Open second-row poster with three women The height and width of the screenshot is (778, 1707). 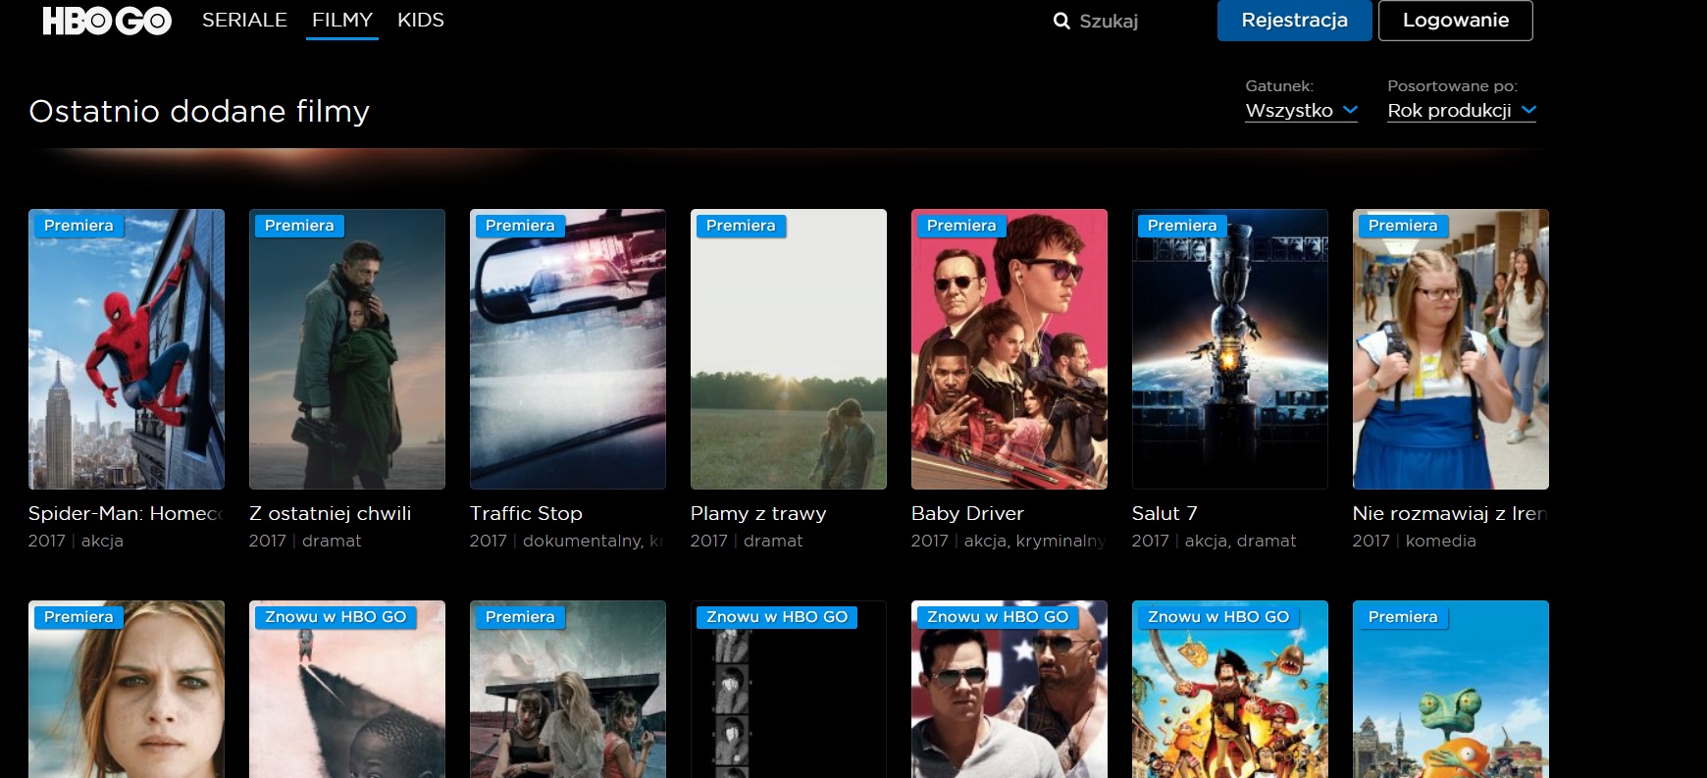point(568,689)
